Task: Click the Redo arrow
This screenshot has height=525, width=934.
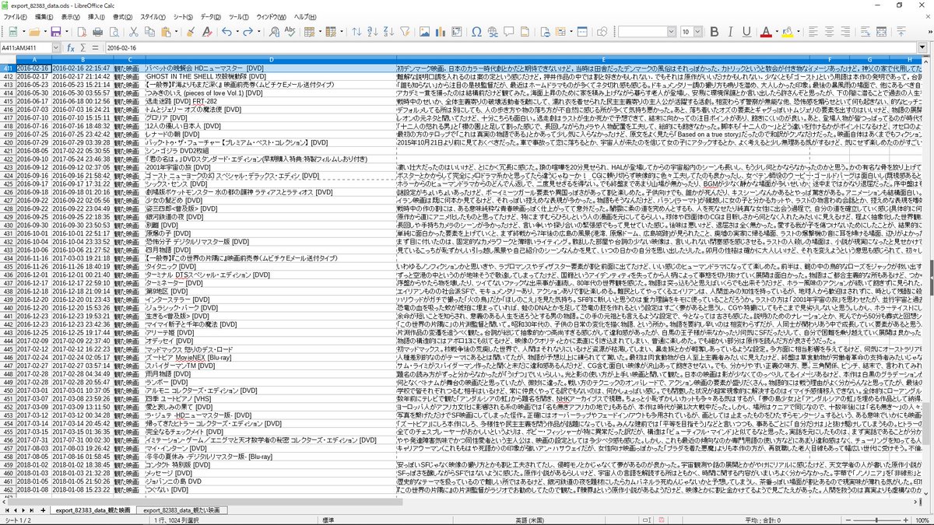Action: [x=248, y=32]
